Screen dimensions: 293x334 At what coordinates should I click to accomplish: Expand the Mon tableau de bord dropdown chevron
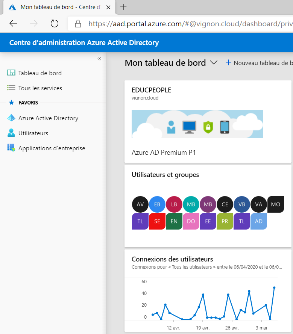(x=214, y=63)
